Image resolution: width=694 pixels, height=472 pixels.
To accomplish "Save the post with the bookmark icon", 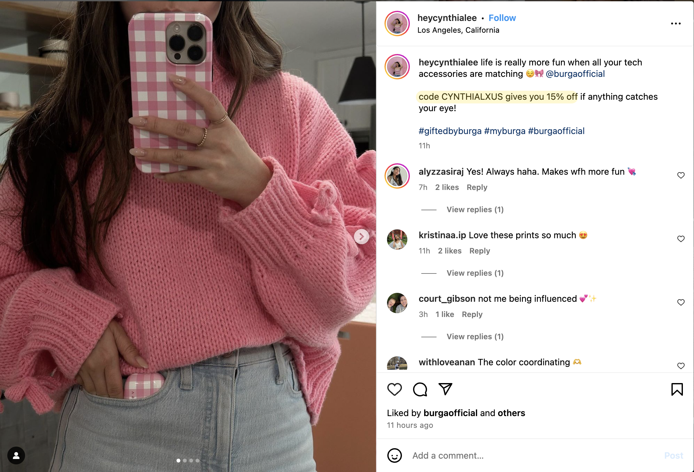I will pyautogui.click(x=677, y=389).
